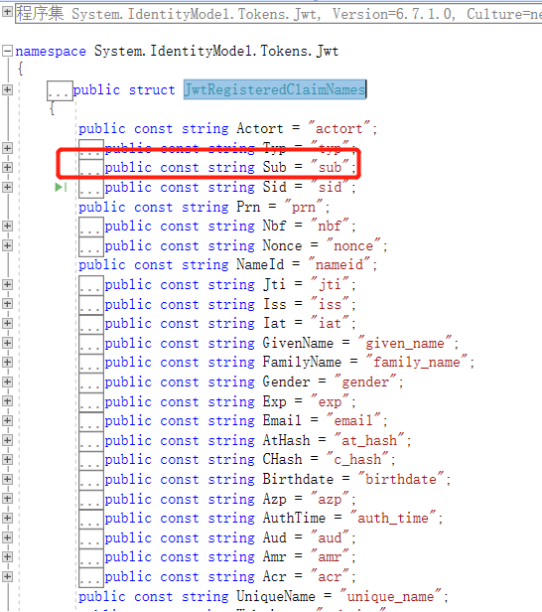Expand outlining plus beside GivenName constant
542x612 pixels.
pyautogui.click(x=7, y=343)
